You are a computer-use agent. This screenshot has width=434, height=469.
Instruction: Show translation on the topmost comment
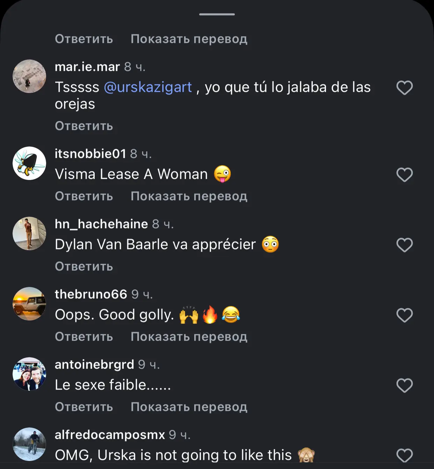[x=189, y=39]
